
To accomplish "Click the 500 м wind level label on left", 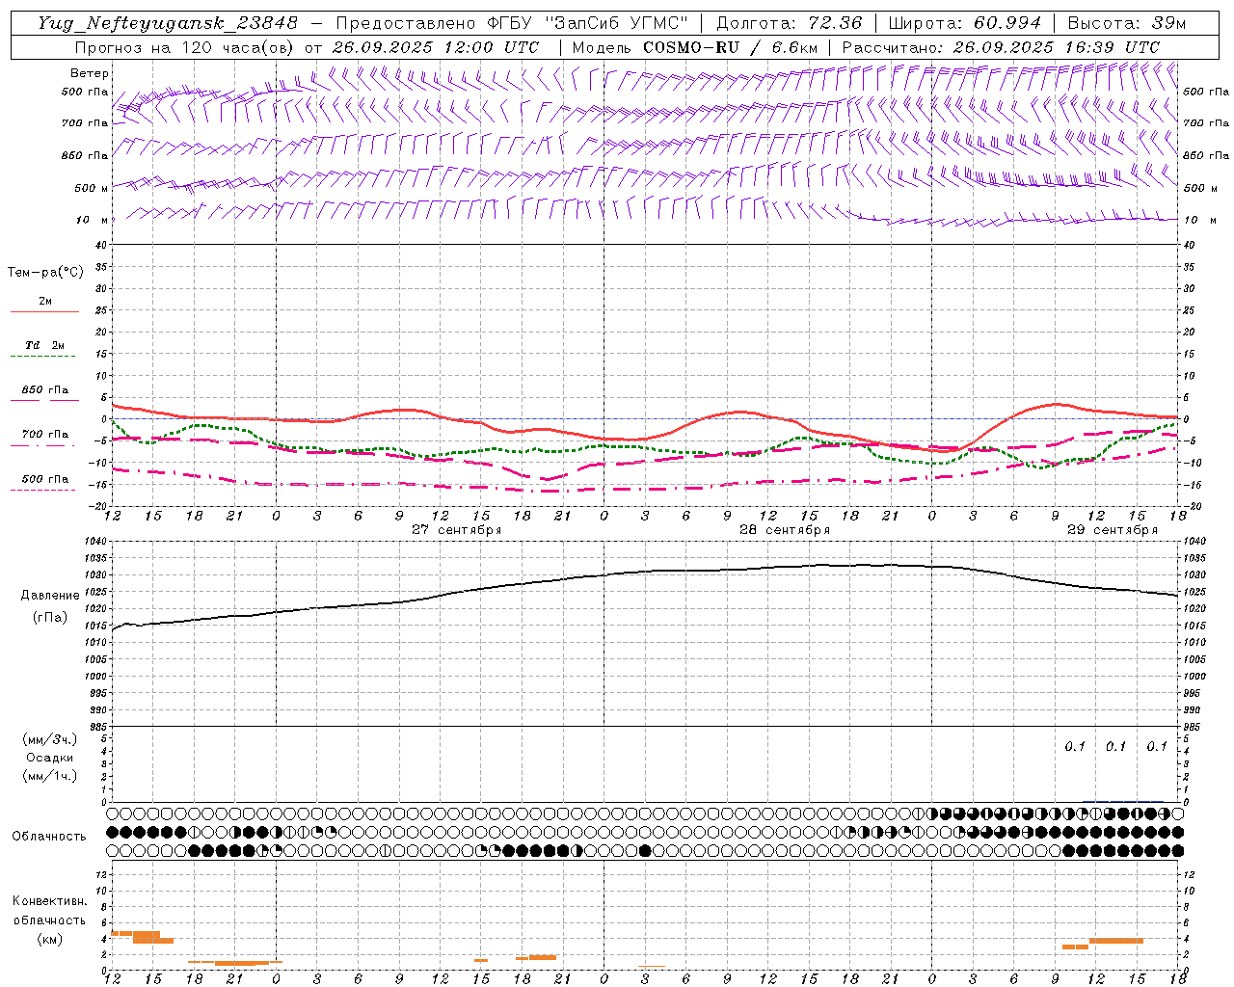I will 92,188.
